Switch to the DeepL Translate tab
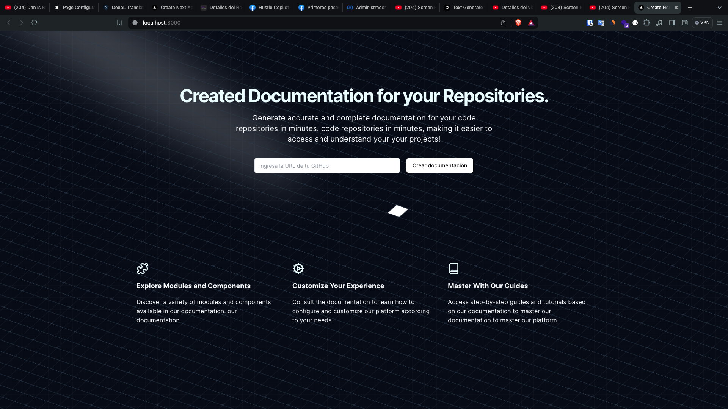The width and height of the screenshot is (728, 409). click(123, 8)
